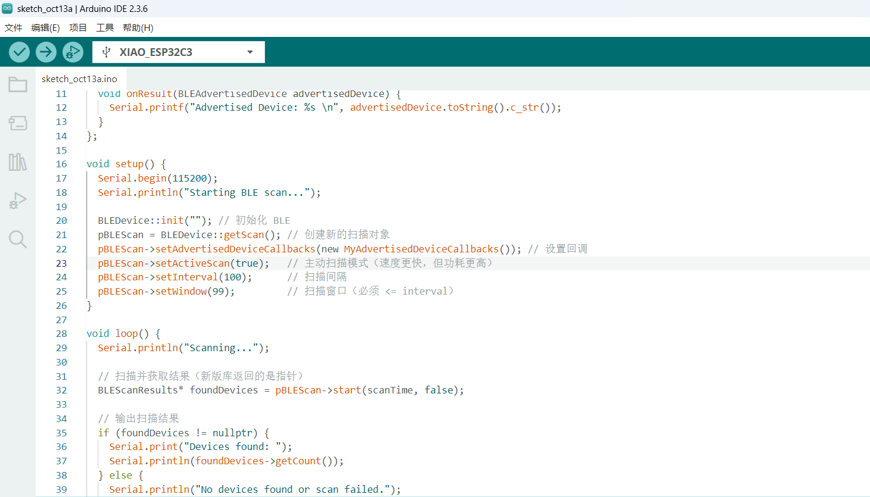
Task: Show the Debug sidebar panel
Action: coord(18,201)
